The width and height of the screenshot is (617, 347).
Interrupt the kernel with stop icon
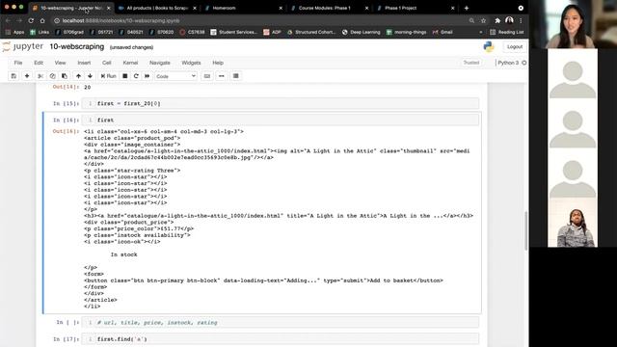125,76
